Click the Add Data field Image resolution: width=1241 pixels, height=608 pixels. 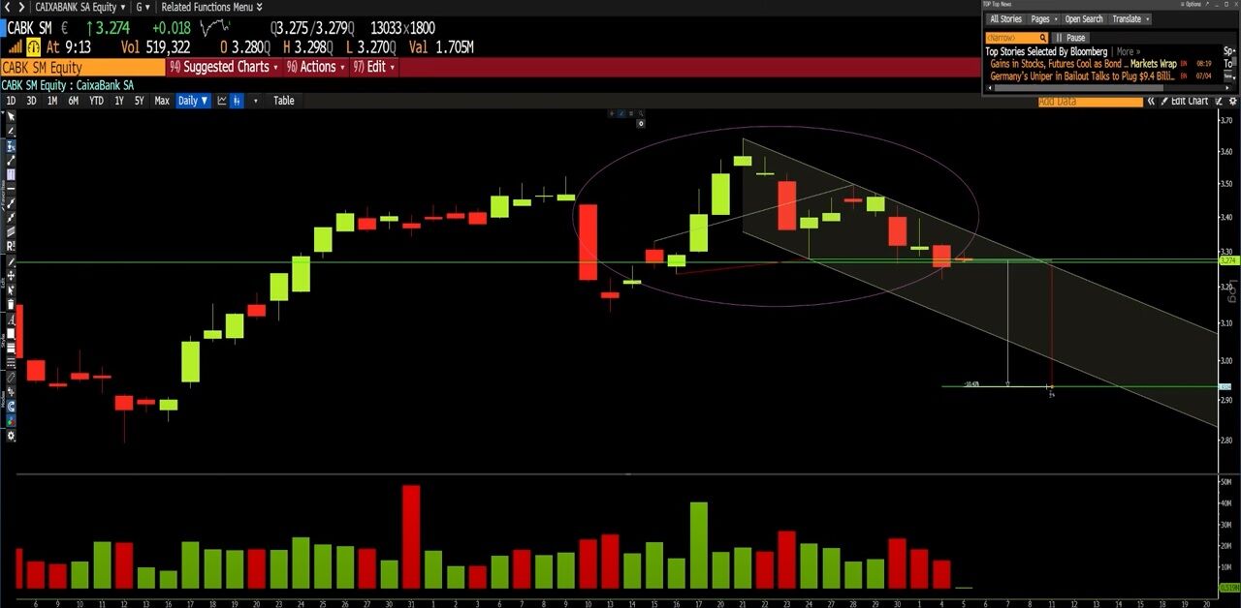(x=1090, y=101)
